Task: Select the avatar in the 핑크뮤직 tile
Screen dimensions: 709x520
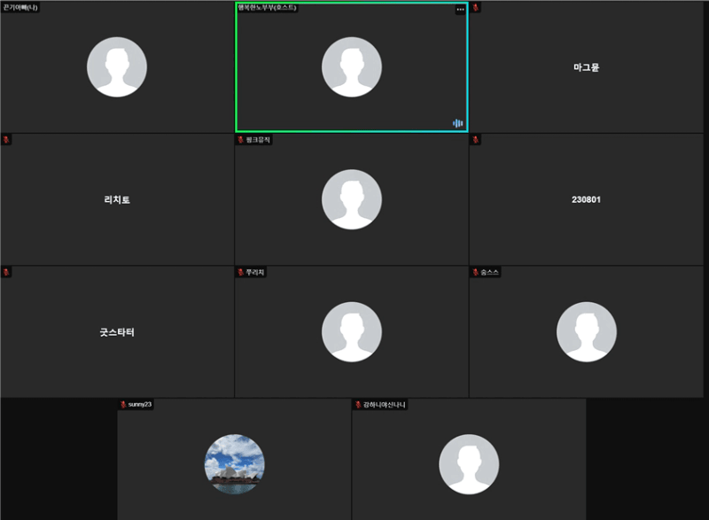Action: tap(351, 199)
